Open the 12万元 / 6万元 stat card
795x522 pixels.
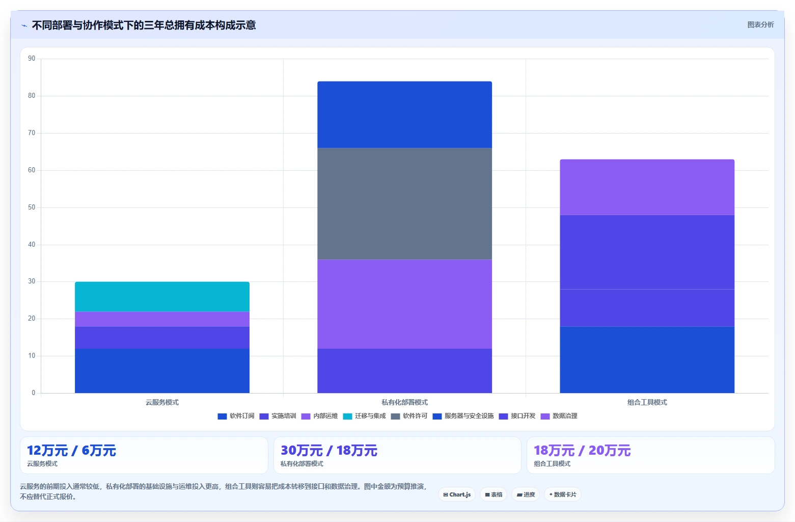pos(144,455)
